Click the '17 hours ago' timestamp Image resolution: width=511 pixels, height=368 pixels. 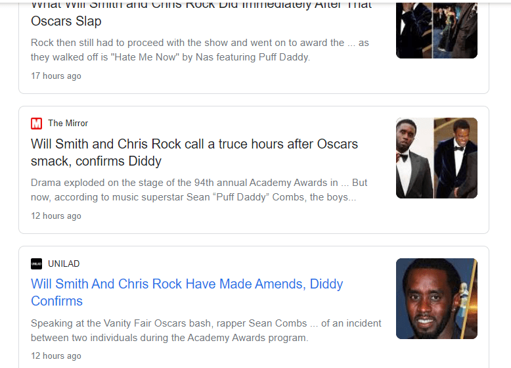pos(56,76)
